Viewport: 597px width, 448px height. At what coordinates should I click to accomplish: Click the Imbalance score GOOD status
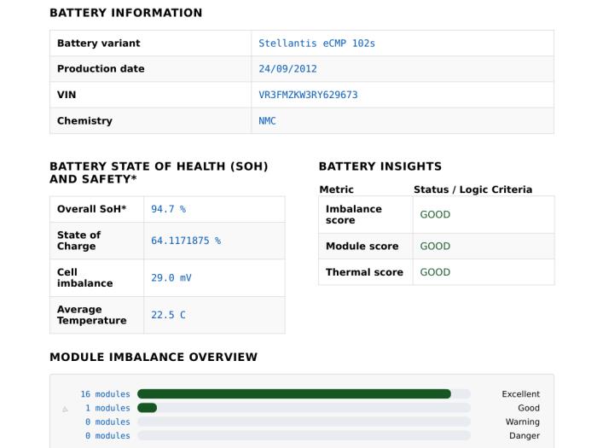435,214
